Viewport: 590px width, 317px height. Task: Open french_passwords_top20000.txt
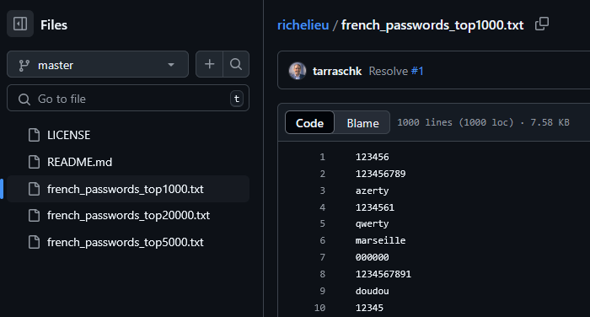point(128,215)
